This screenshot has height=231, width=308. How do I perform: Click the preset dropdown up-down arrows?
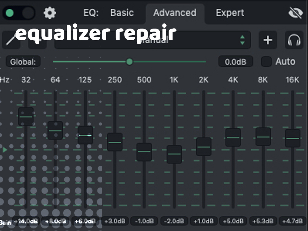(242, 40)
